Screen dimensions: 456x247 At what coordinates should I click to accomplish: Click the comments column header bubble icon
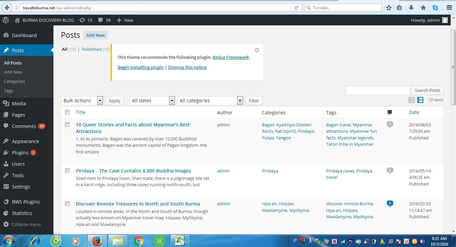(x=390, y=112)
